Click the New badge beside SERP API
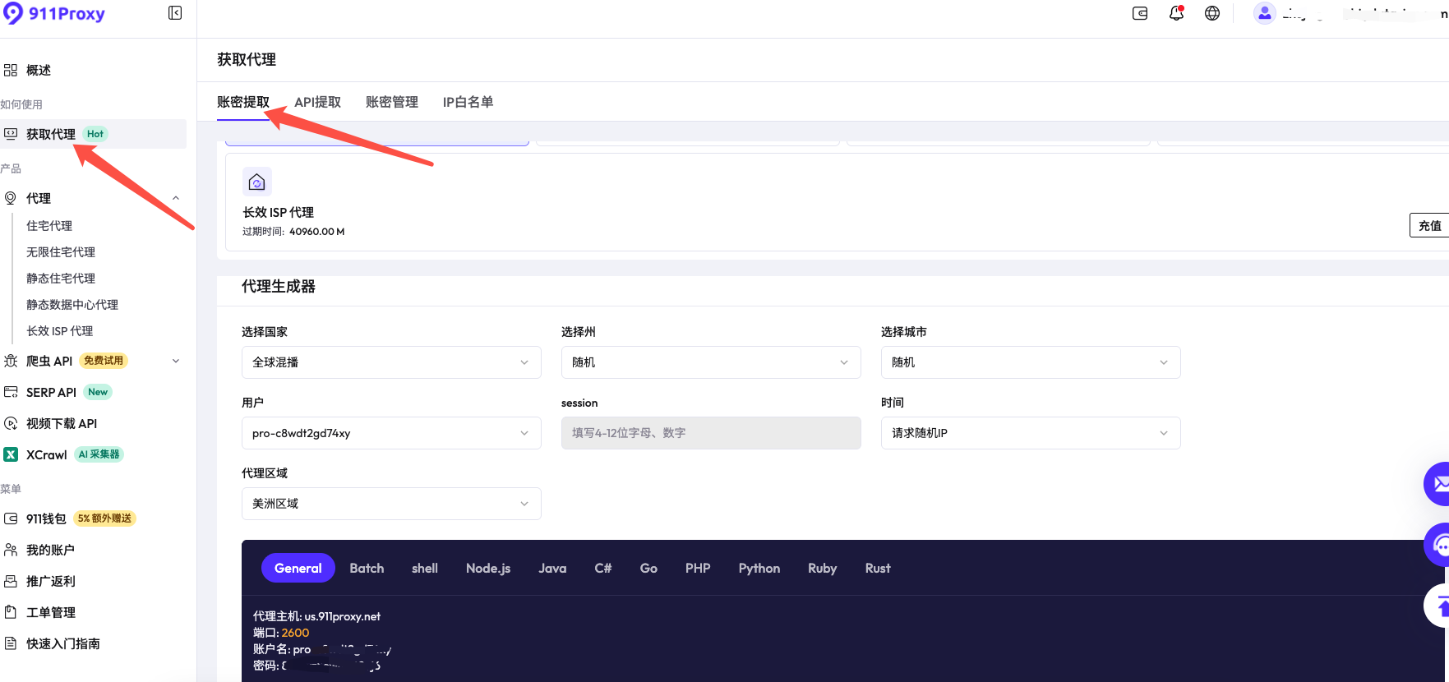 pyautogui.click(x=98, y=392)
